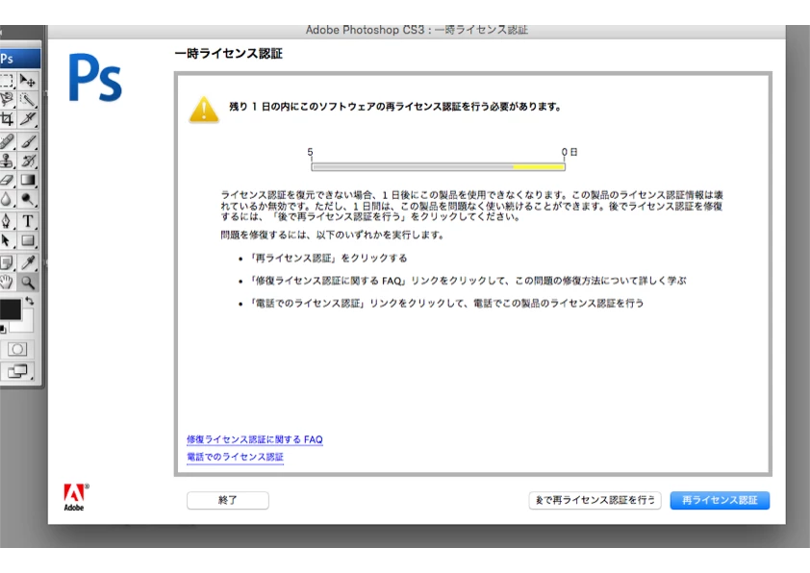810x573 pixels.
Task: Select the Rectangle shape tool
Action: pos(27,240)
